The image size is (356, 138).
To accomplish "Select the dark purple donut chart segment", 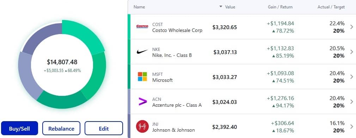I will pos(41,38).
